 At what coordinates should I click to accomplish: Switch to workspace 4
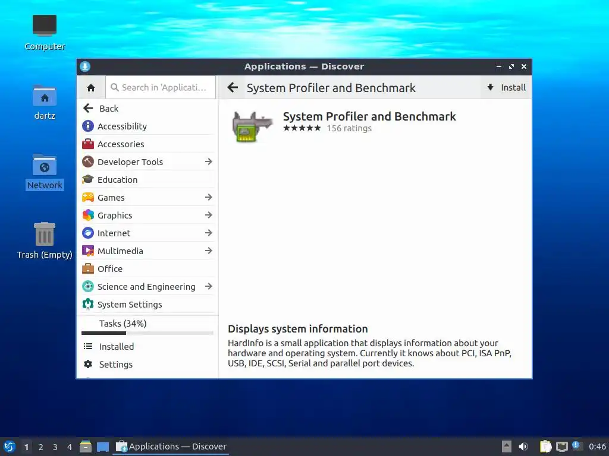click(70, 447)
